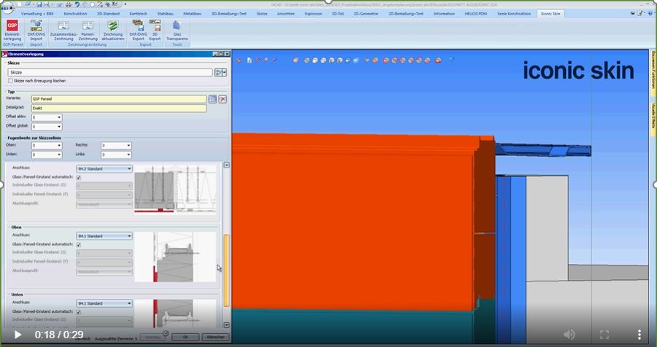Click the Variante GSP Paneel field
Viewport: 657px width, 347px height.
pyautogui.click(x=119, y=99)
